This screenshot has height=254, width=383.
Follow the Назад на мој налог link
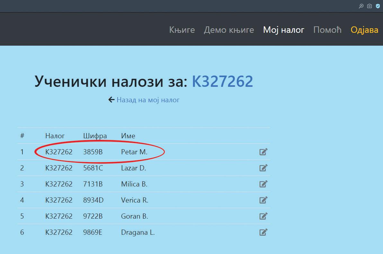[148, 100]
